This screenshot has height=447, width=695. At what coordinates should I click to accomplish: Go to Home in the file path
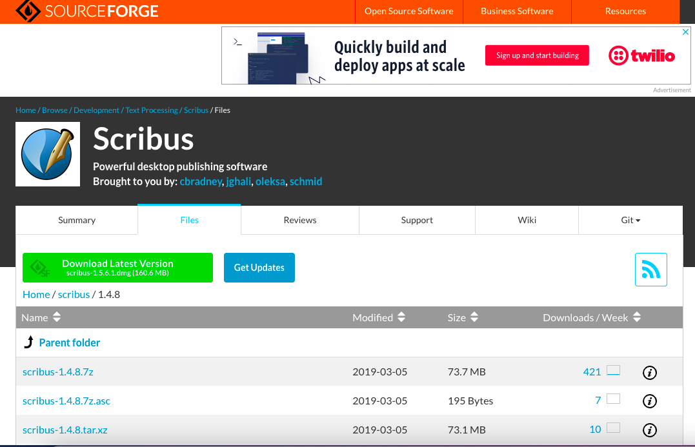coord(36,294)
